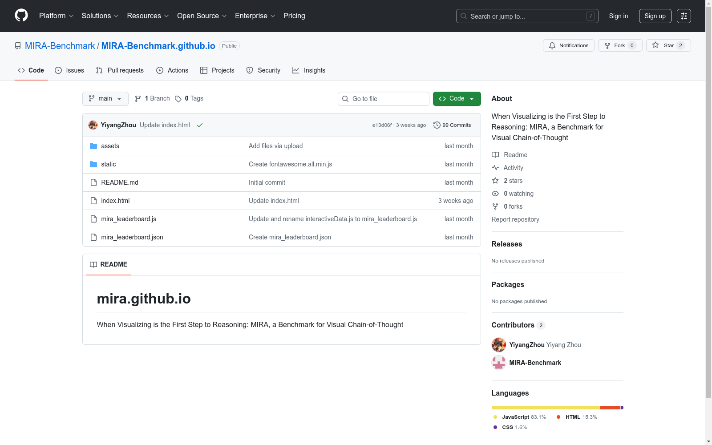The width and height of the screenshot is (712, 445).
Task: Click the Sign in link
Action: click(619, 16)
